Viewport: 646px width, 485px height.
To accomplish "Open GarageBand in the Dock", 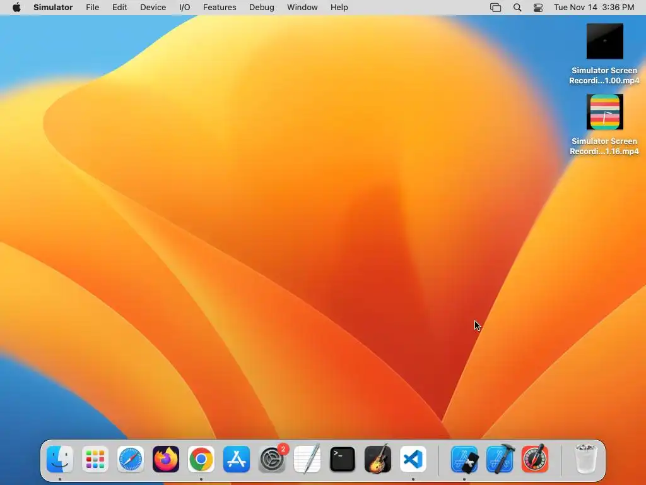I will point(378,459).
